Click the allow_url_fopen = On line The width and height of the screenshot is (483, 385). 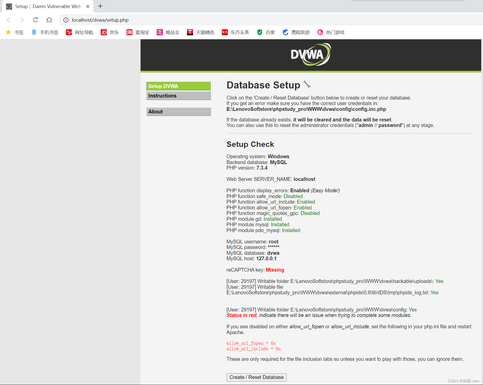click(x=251, y=343)
